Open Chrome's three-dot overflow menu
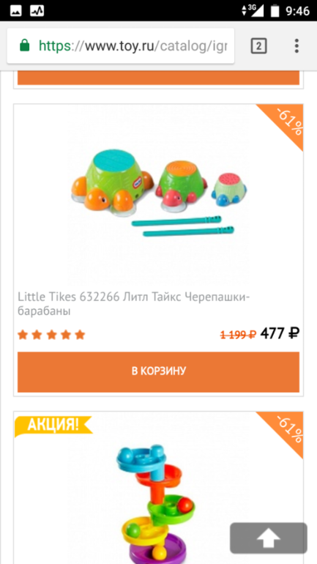Screen dimensions: 317x564 pos(297,46)
